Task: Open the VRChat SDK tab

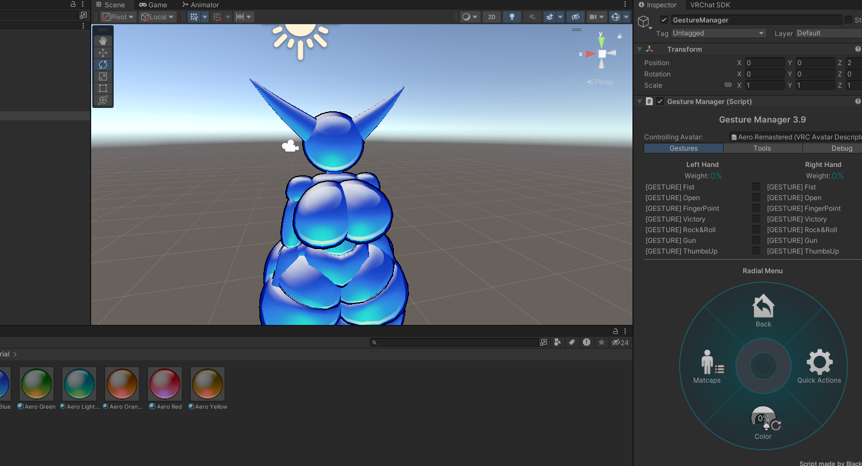Action: click(710, 4)
